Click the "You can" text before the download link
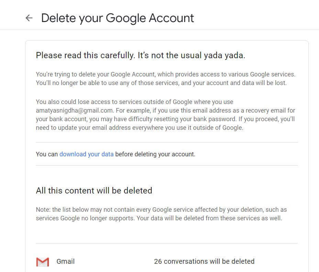The width and height of the screenshot is (319, 272). [x=47, y=154]
